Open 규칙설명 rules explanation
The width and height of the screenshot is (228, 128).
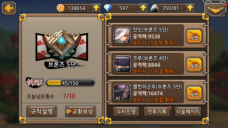point(41,112)
